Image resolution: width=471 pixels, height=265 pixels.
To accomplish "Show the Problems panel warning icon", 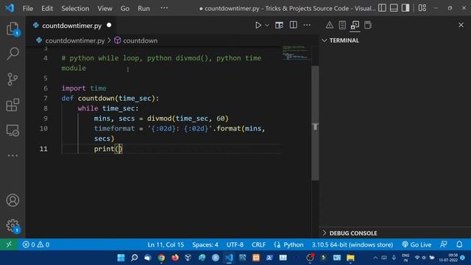I will click(330, 25).
